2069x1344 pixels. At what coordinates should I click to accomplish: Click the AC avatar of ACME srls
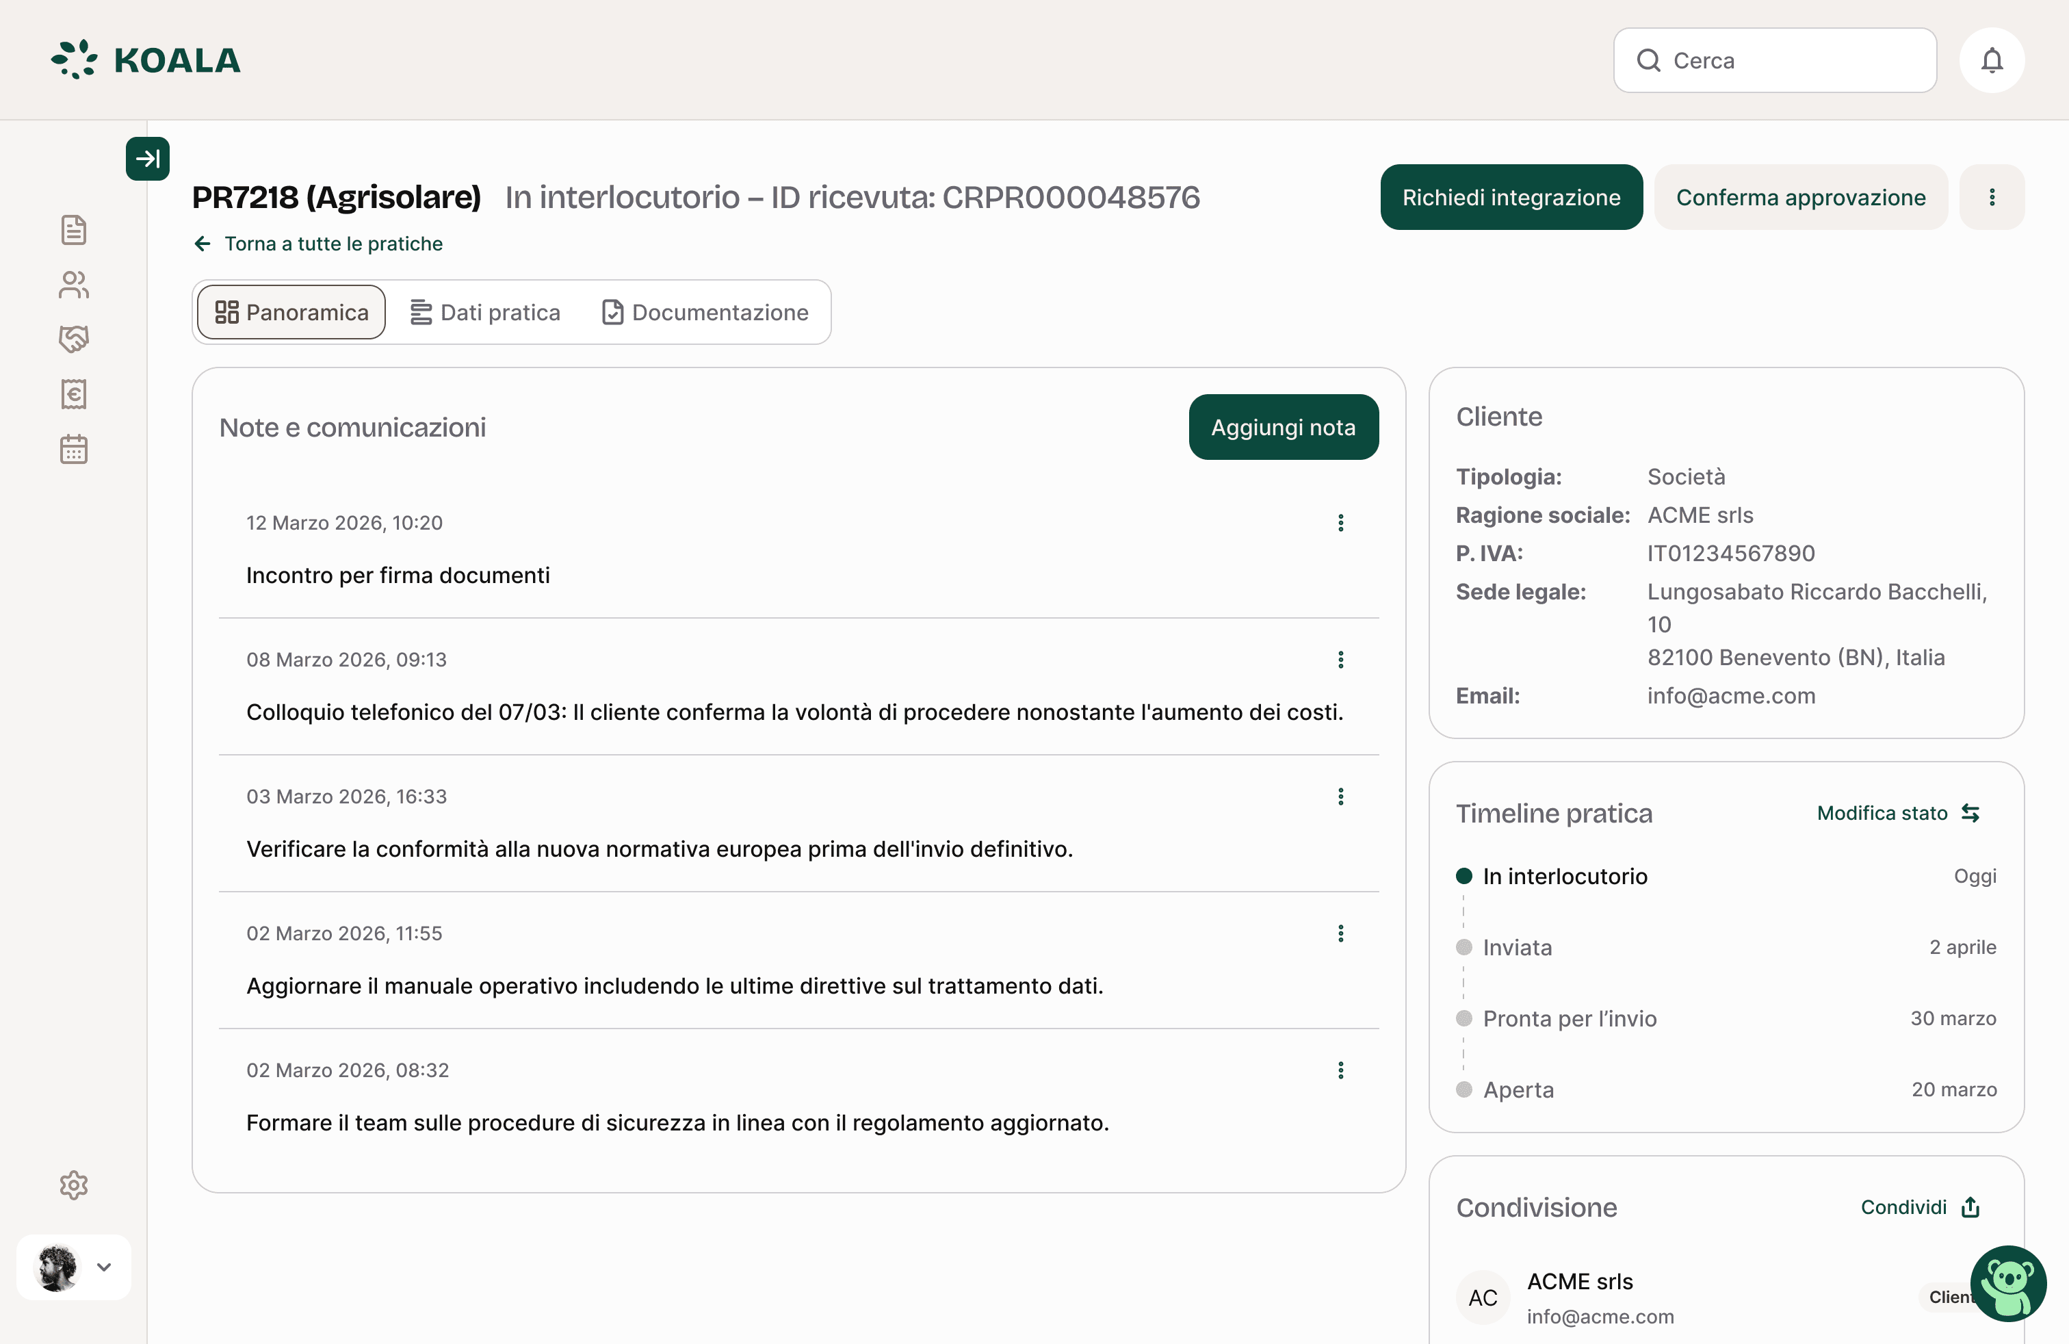point(1483,1297)
